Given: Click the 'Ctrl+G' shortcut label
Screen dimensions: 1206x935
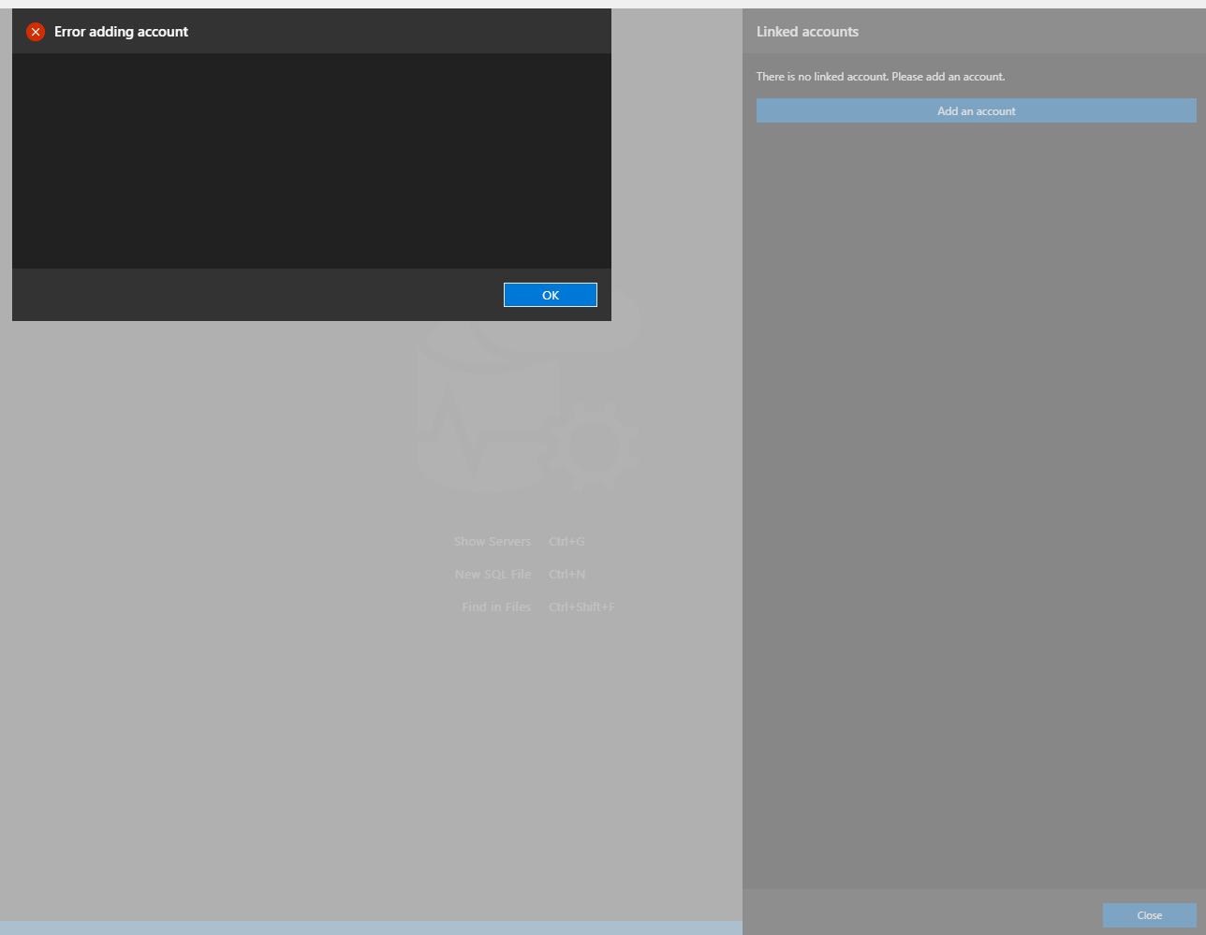Looking at the screenshot, I should coord(566,542).
